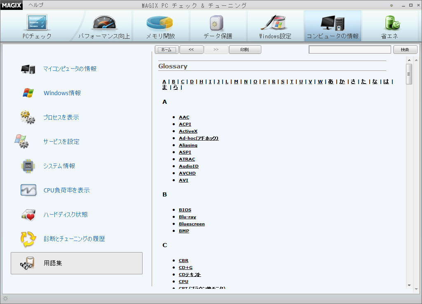Jump to letter M in glossary index
This screenshot has width=422, height=304.
236,82
